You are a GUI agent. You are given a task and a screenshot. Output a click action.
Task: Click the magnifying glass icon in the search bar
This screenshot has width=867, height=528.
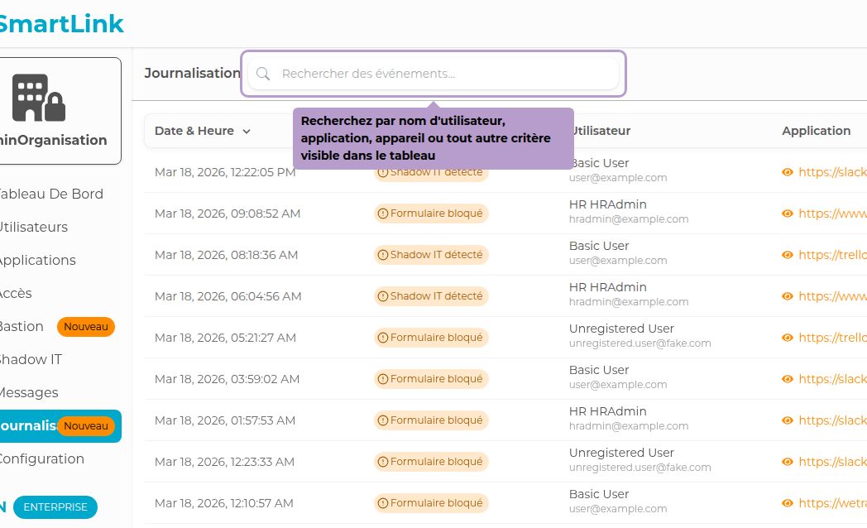(x=262, y=74)
